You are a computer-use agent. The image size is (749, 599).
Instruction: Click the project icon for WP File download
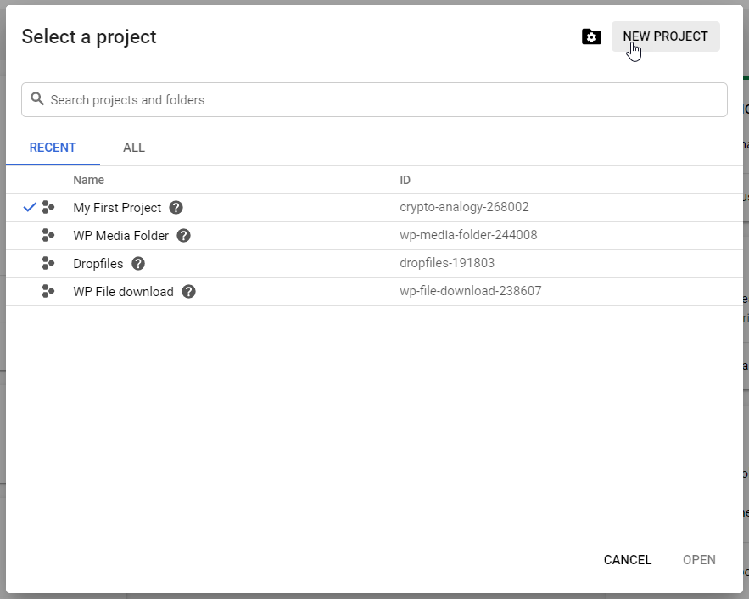coord(48,292)
